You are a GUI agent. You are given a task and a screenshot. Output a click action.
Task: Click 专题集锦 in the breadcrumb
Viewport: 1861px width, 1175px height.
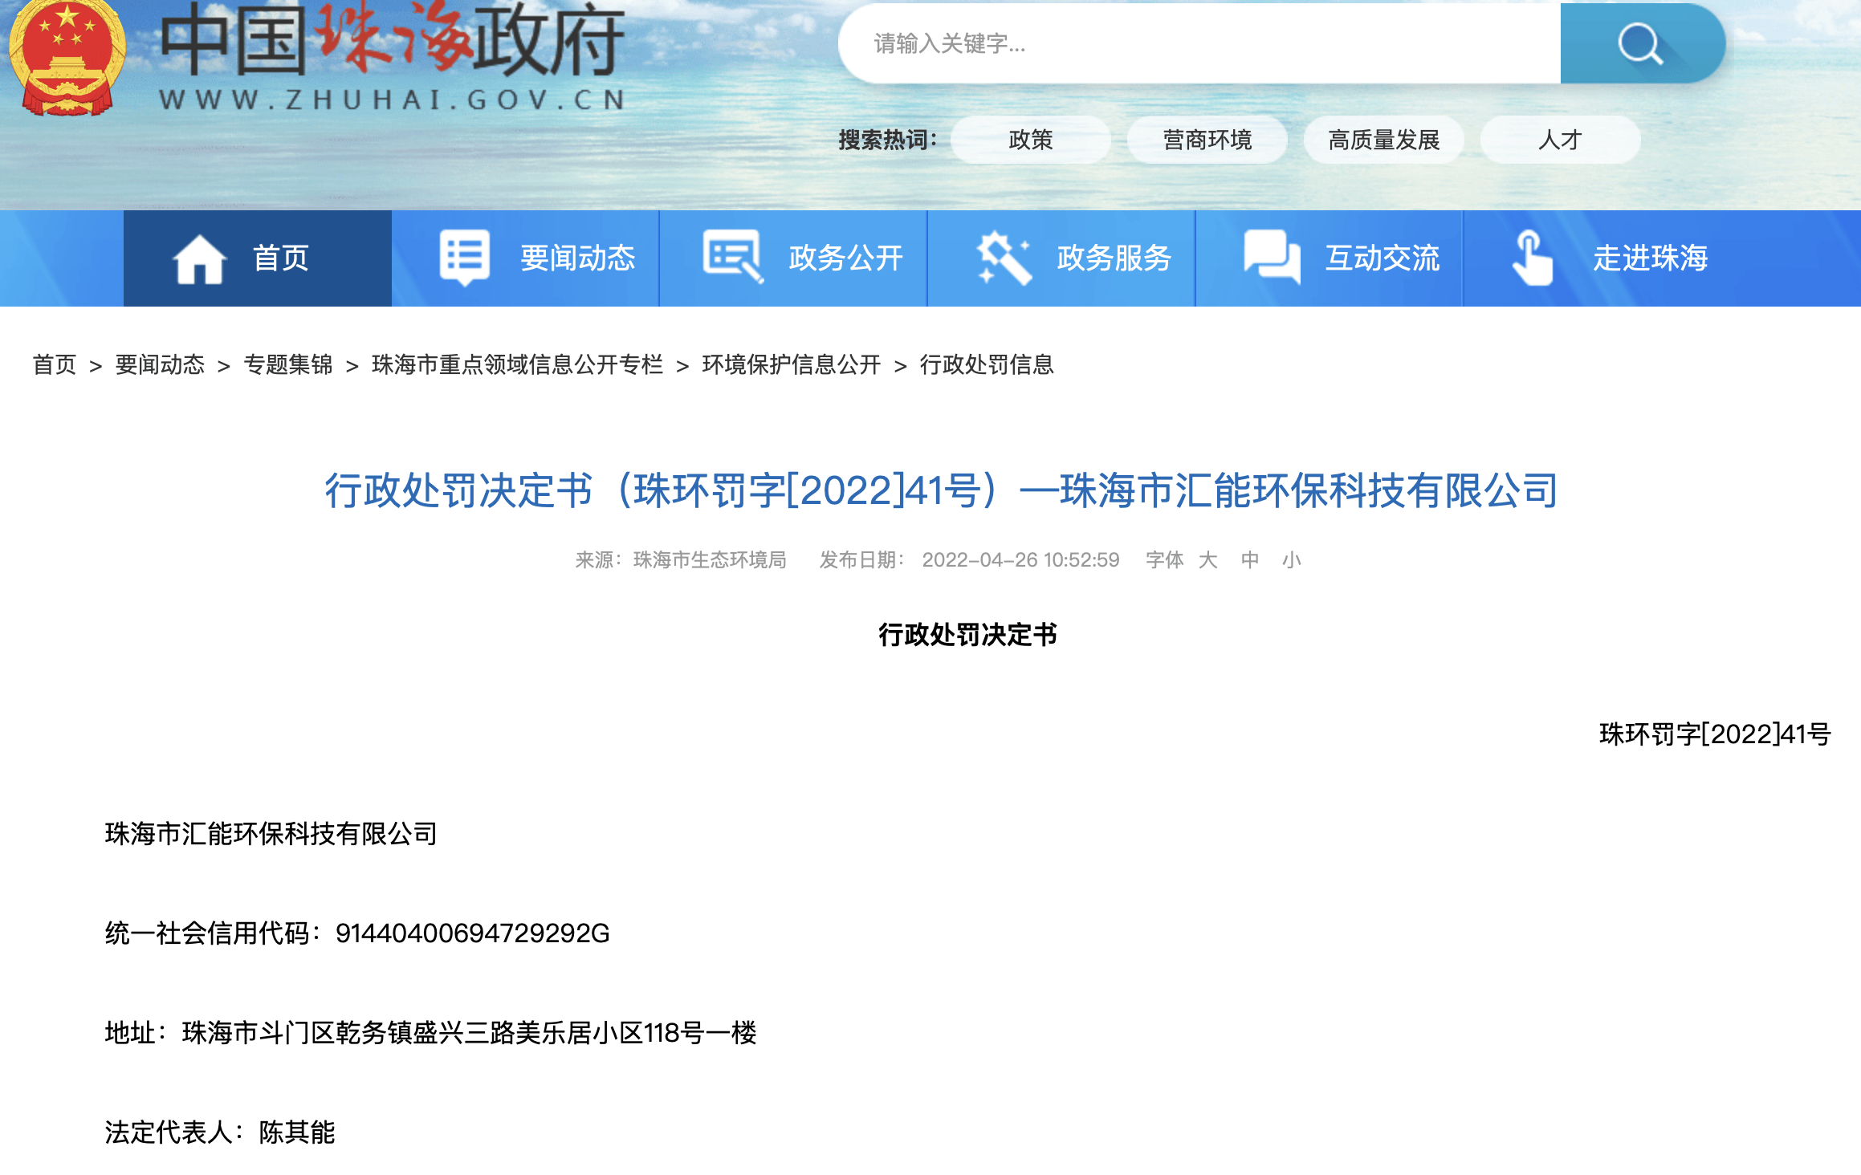pos(287,365)
